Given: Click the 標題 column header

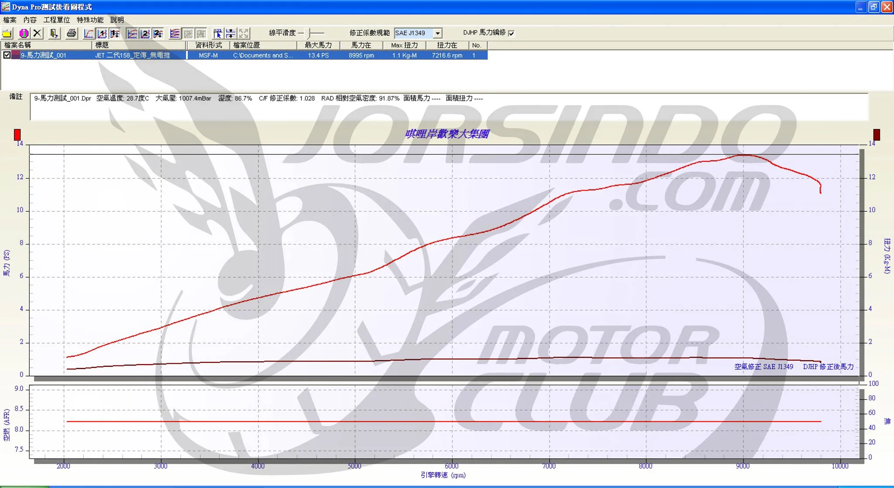Looking at the screenshot, I should [139, 45].
